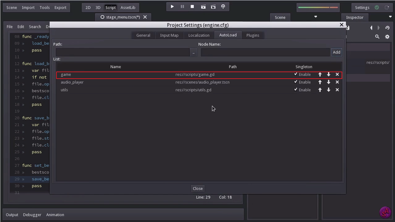Open the Inspector object history icon

pos(387,28)
